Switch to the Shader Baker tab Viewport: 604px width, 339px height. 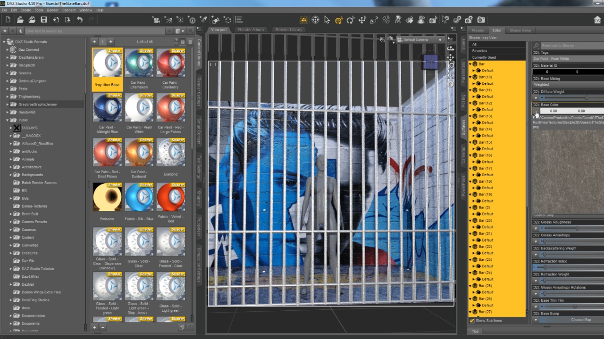tap(520, 31)
